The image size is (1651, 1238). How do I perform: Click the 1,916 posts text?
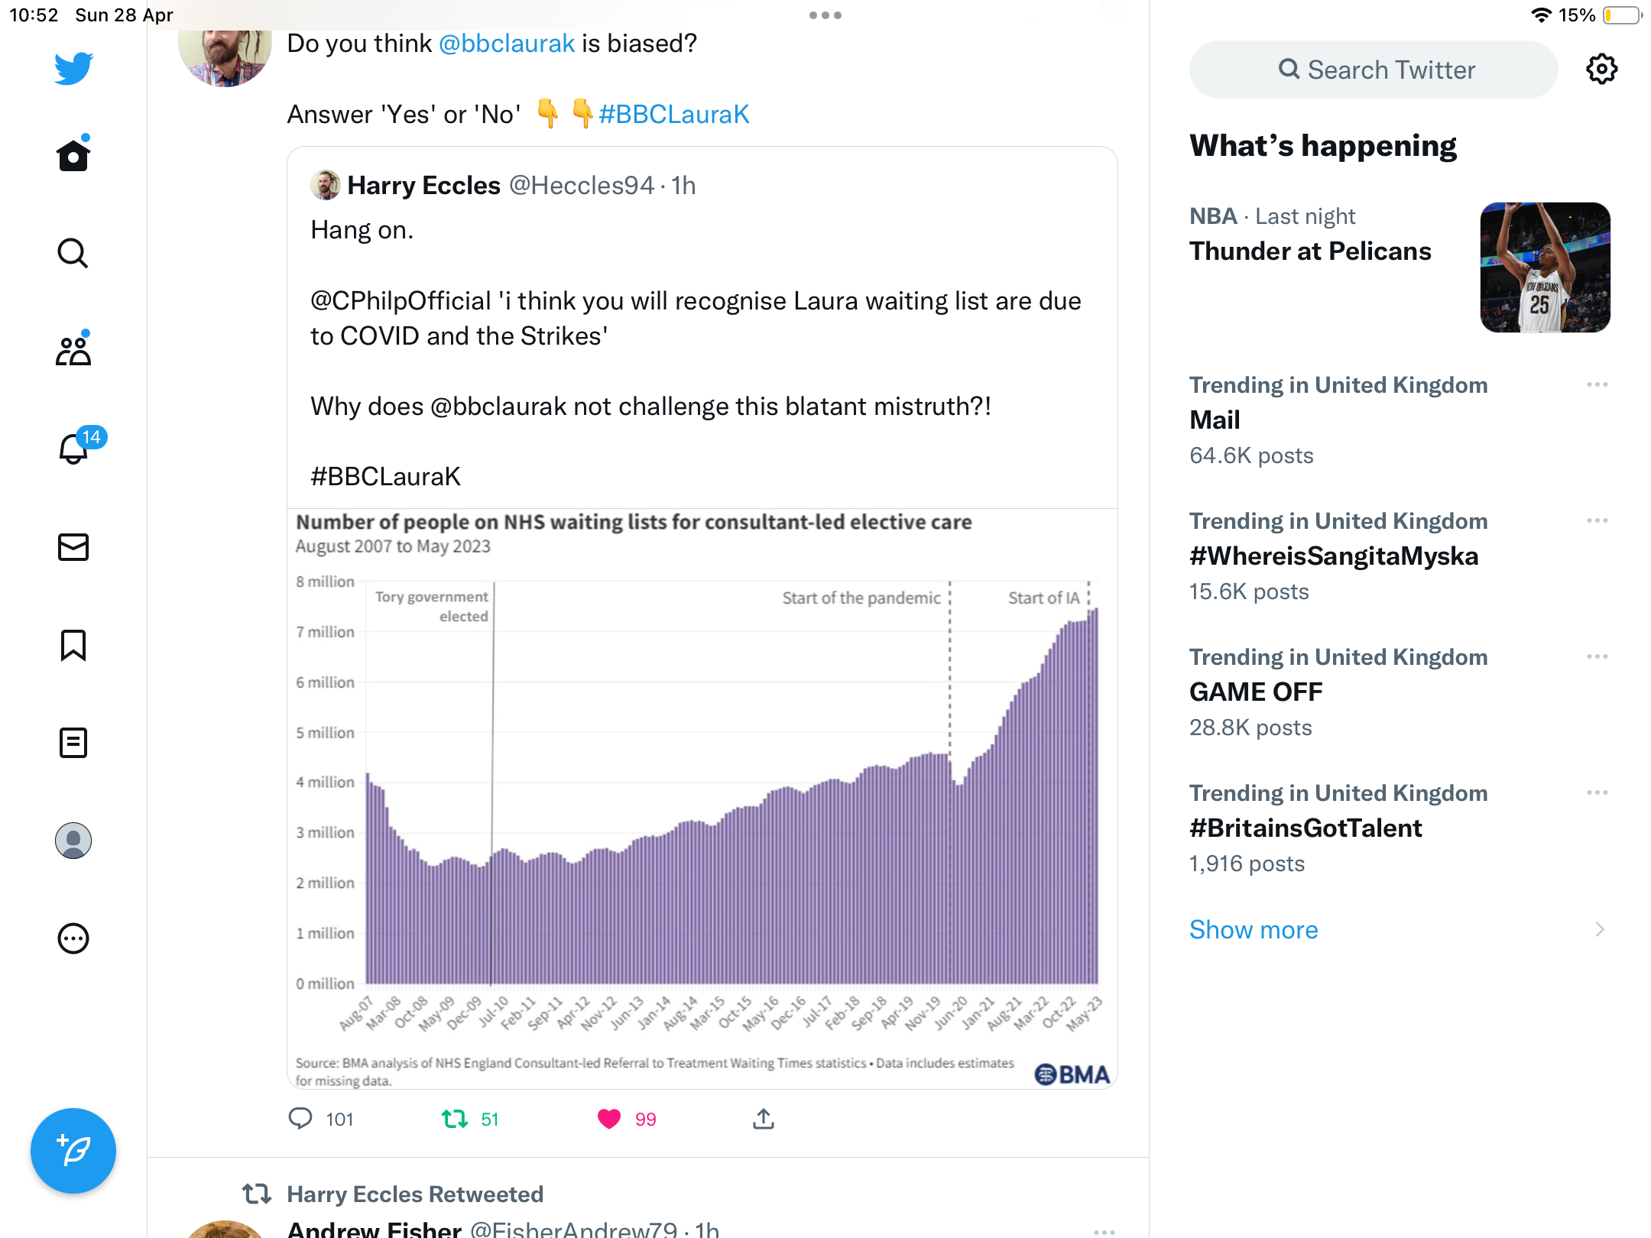point(1247,864)
